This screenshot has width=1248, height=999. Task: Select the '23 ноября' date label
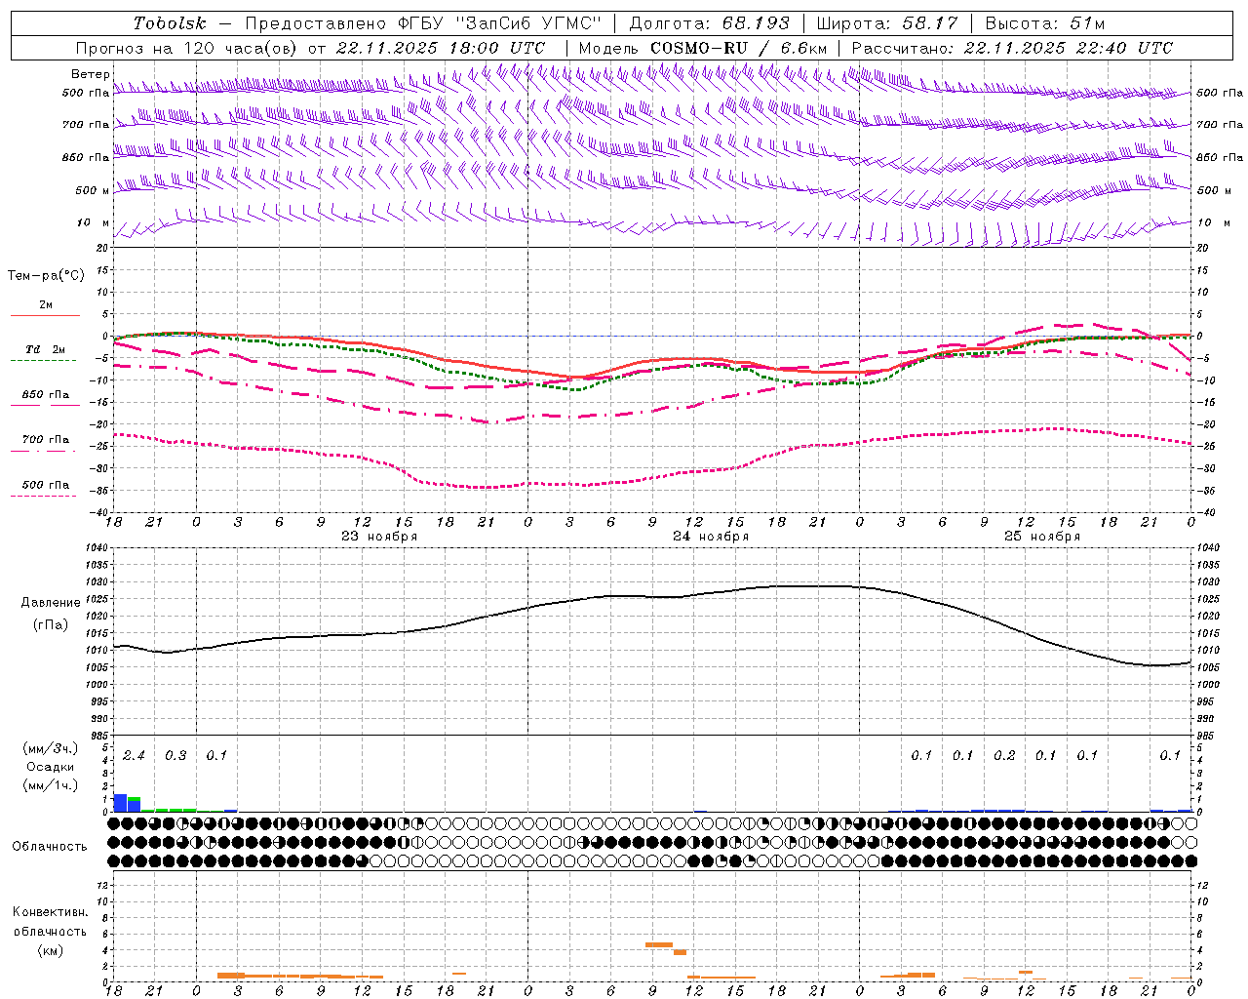(379, 537)
